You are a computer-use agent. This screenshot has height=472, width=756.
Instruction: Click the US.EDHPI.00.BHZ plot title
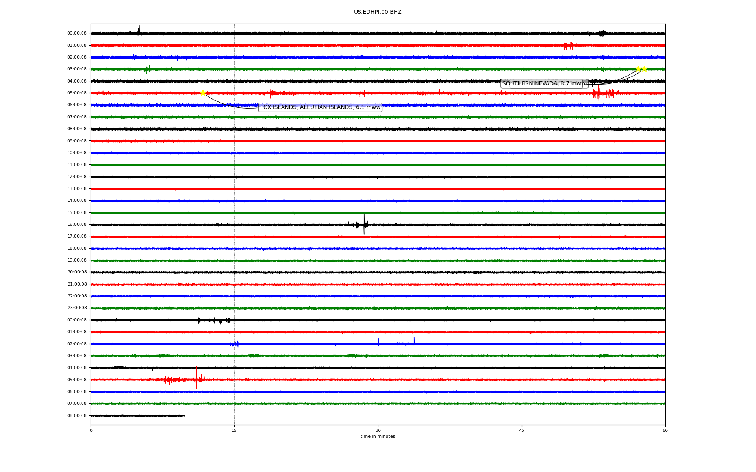pos(378,12)
